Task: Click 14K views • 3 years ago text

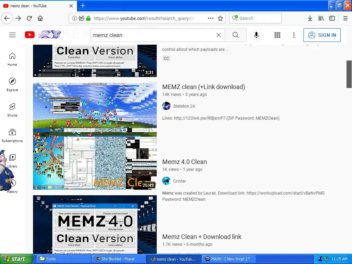Action: (185, 95)
